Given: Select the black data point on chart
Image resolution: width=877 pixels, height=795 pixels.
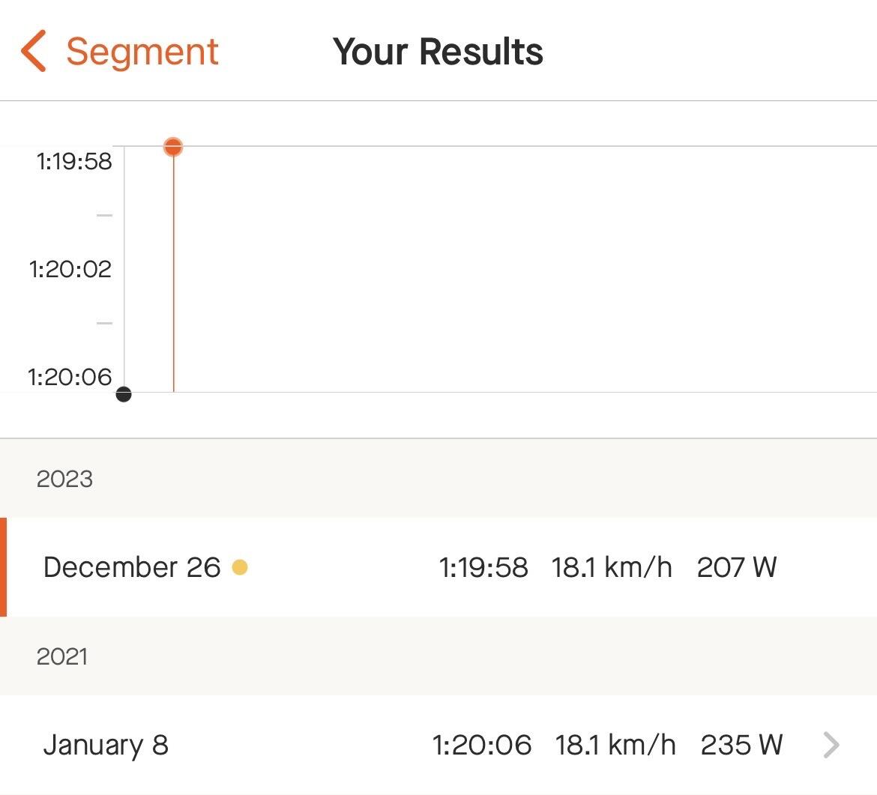Looking at the screenshot, I should click(x=124, y=394).
